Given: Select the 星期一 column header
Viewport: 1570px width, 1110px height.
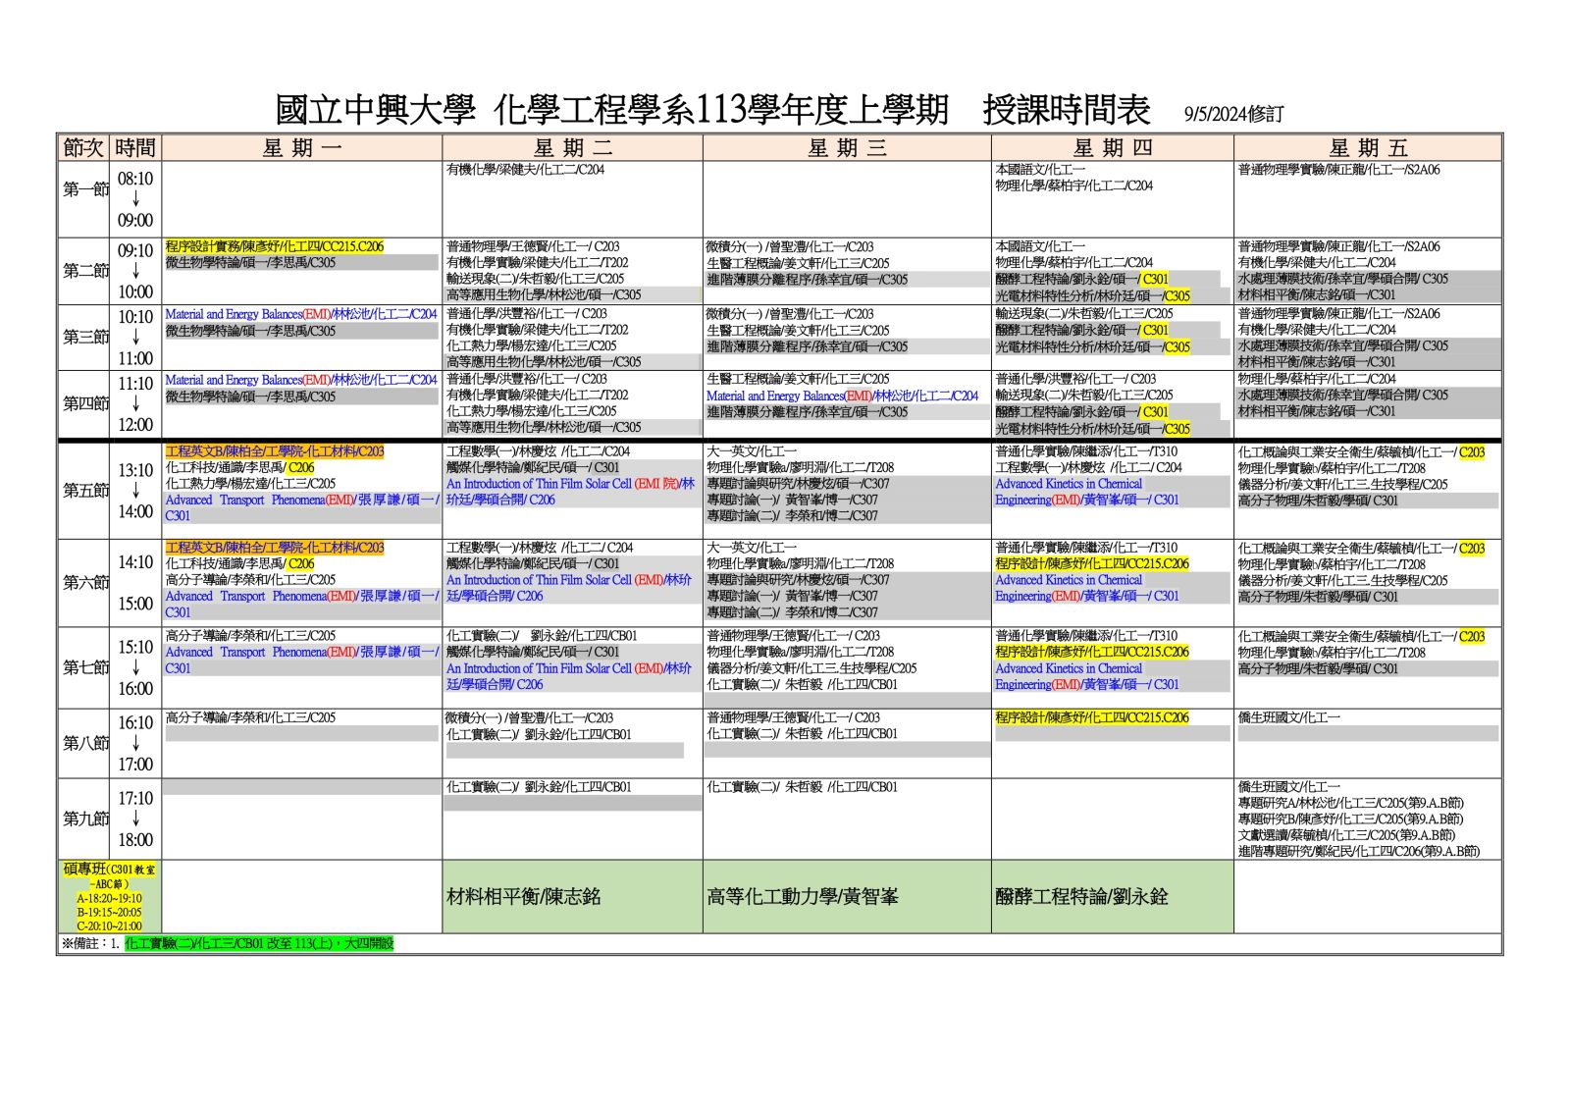Looking at the screenshot, I should click(x=302, y=147).
